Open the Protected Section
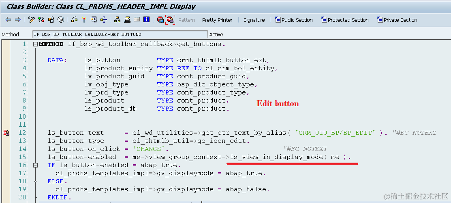Screen dimensions: 451x203 [344, 20]
